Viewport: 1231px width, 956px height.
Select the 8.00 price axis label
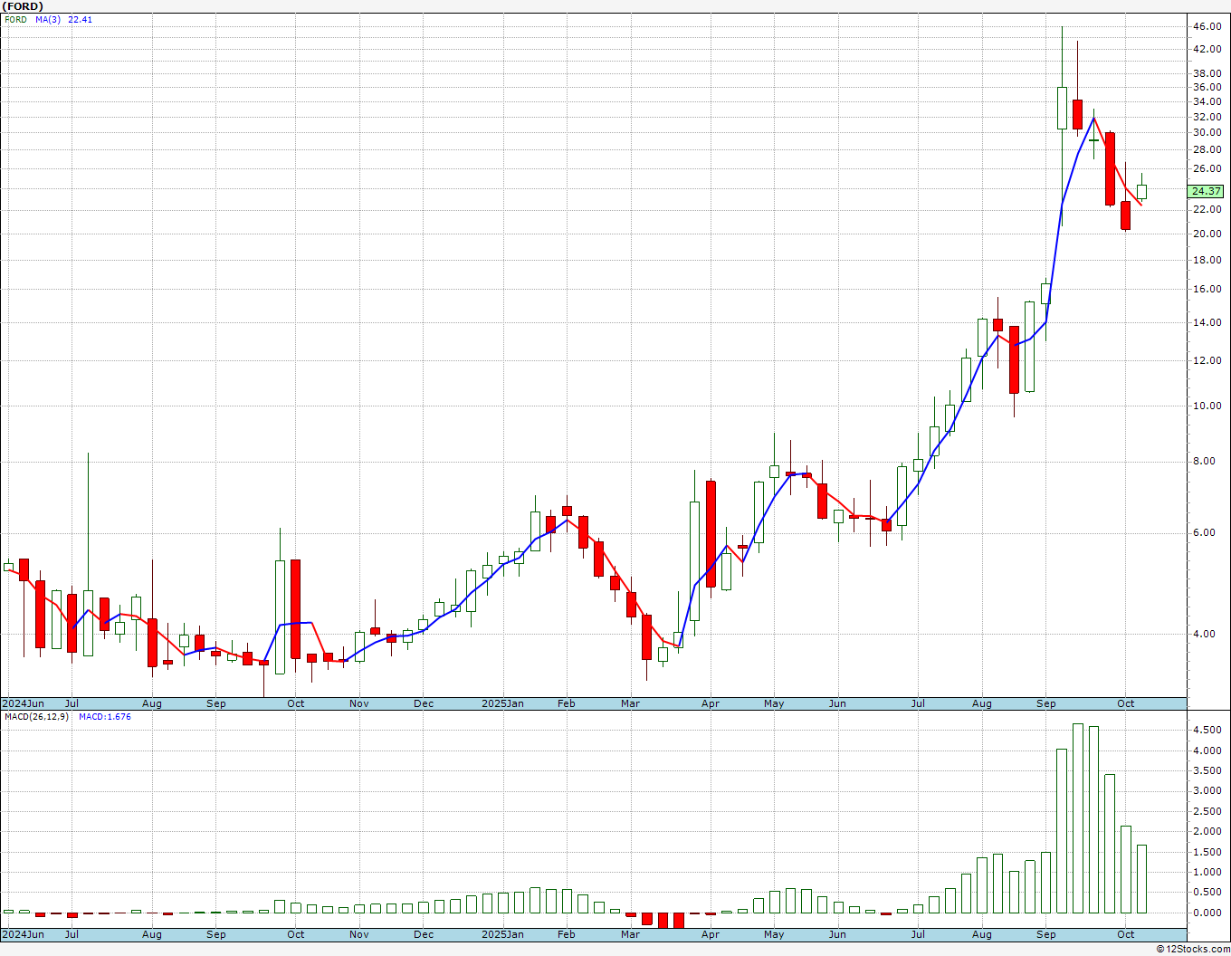pyautogui.click(x=1204, y=461)
